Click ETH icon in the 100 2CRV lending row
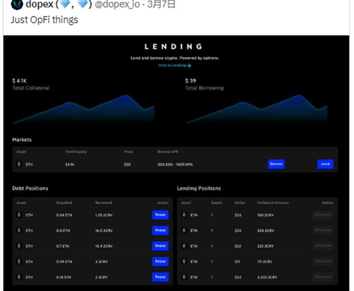This screenshot has width=354, height=291. click(184, 215)
